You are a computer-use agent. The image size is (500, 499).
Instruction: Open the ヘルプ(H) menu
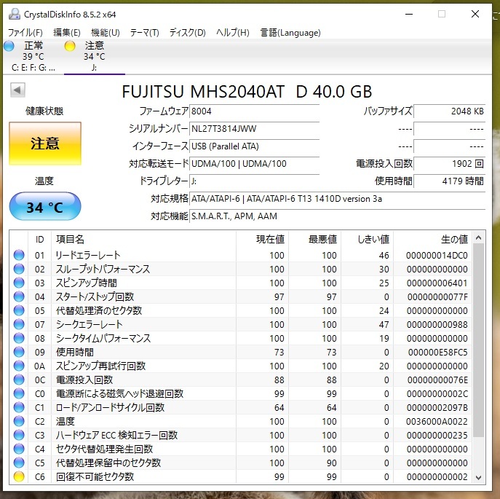(x=232, y=33)
